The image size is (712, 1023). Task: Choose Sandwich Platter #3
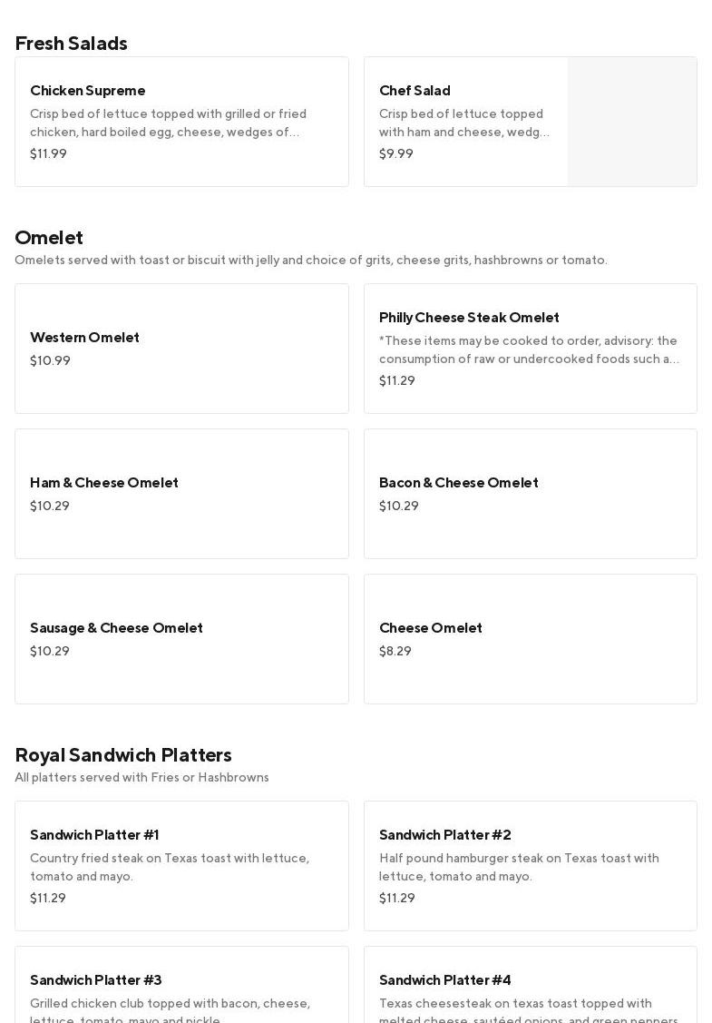(x=181, y=984)
